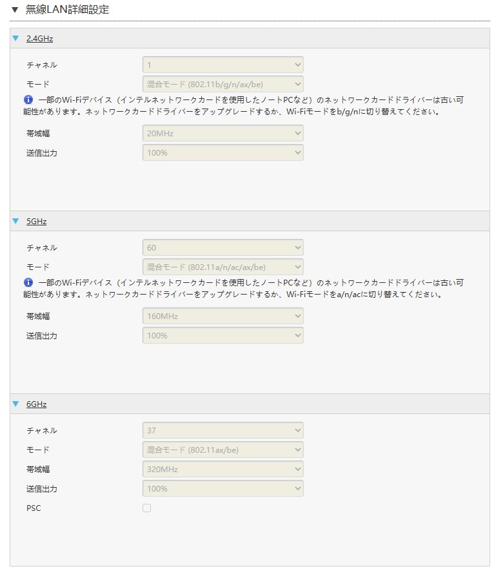The width and height of the screenshot is (496, 571).
Task: Click the 6GHz section header link
Action: click(x=36, y=404)
